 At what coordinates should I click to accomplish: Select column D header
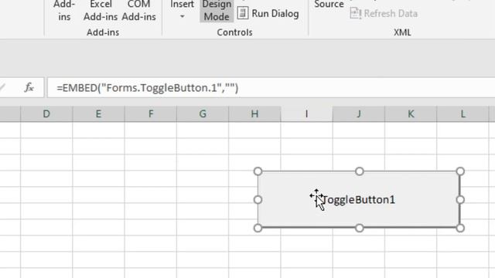pyautogui.click(x=46, y=114)
